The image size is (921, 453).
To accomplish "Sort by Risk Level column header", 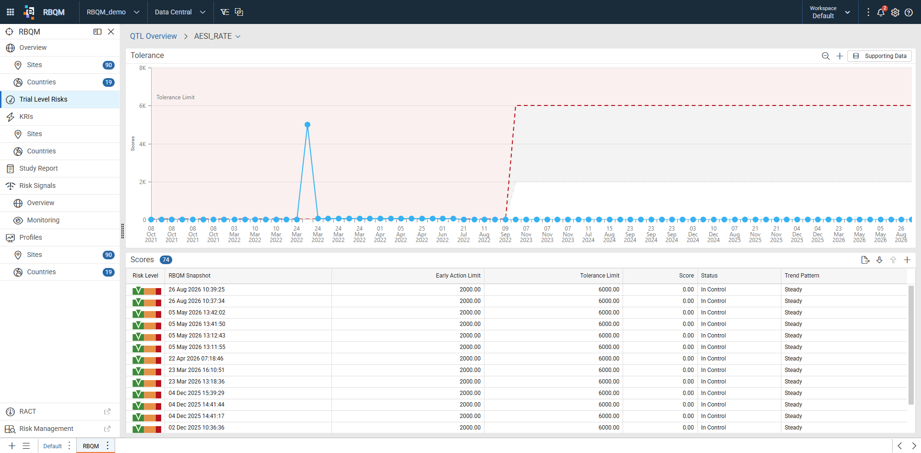I will click(145, 276).
